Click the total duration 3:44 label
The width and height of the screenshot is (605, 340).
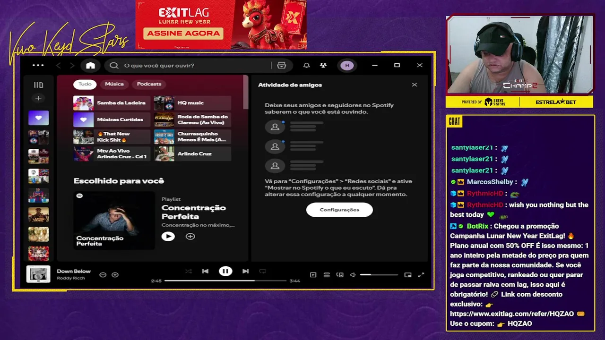[x=295, y=281]
